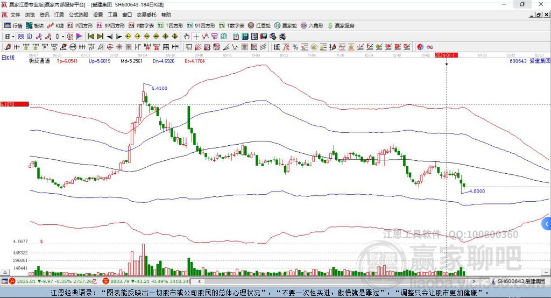This screenshot has width=551, height=298.
Task: Click the 6.4100 high price label
Action: click(x=159, y=88)
